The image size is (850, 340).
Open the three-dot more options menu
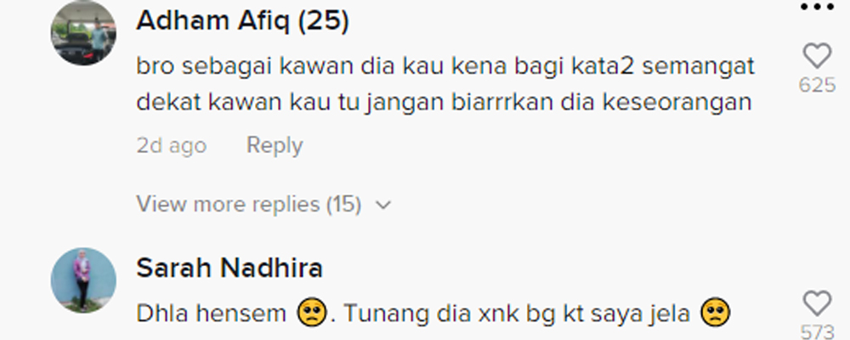pyautogui.click(x=817, y=7)
